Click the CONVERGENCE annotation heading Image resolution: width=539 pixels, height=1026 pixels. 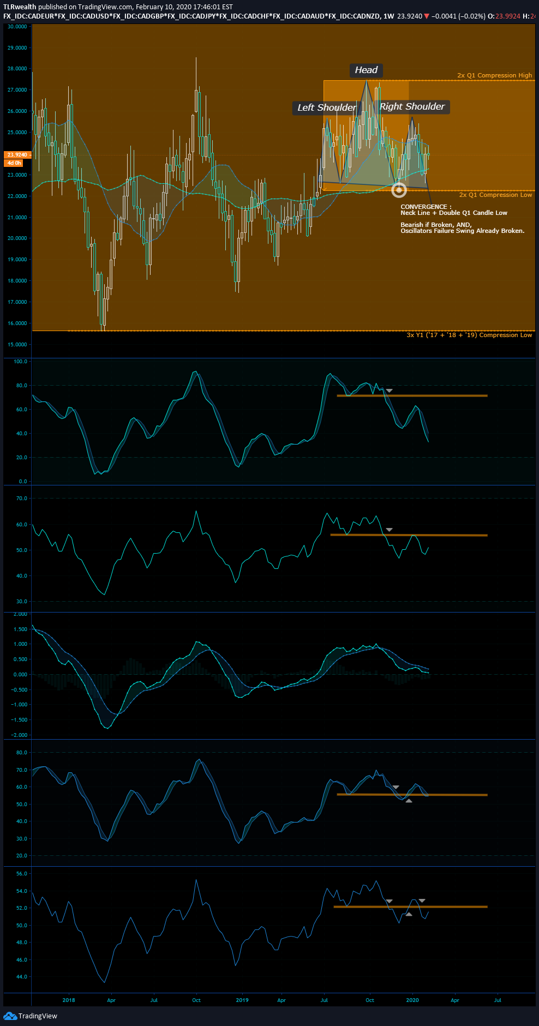pos(426,207)
